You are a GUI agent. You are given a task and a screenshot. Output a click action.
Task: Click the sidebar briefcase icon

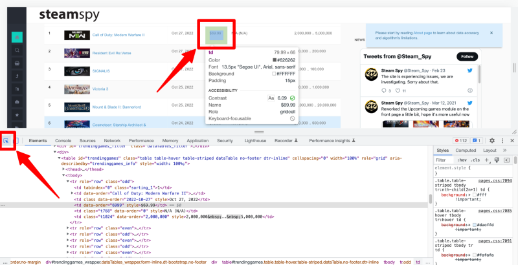[x=17, y=102]
